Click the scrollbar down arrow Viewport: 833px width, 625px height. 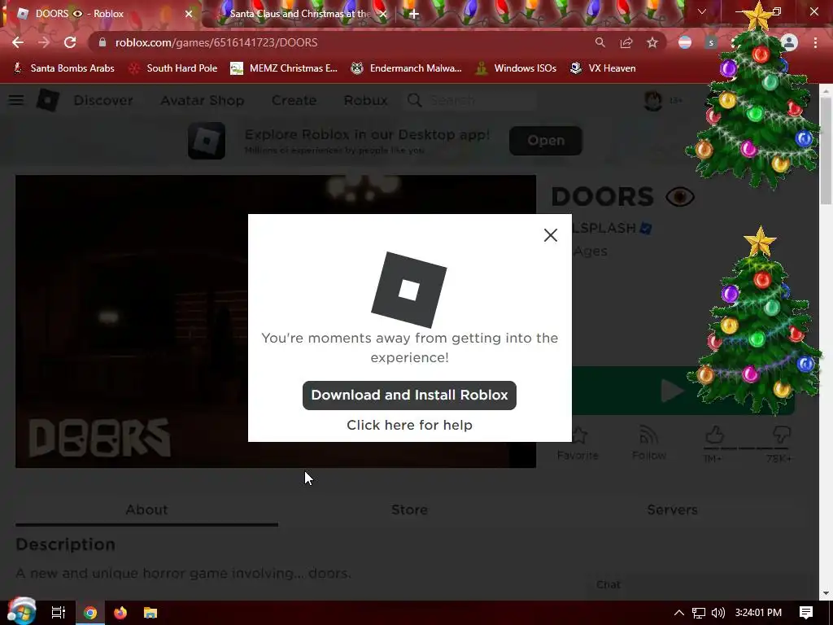[826, 593]
